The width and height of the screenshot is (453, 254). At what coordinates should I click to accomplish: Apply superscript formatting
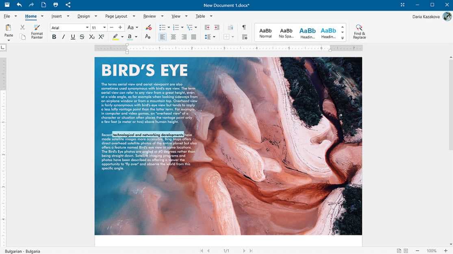coord(102,37)
